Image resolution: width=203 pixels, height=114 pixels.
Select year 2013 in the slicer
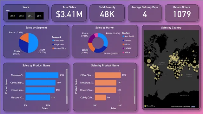21,16
